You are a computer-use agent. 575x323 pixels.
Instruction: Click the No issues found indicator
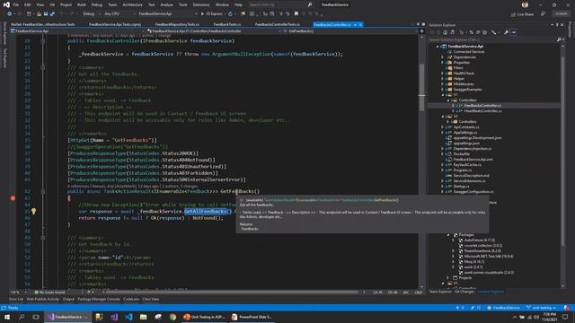tap(50, 292)
